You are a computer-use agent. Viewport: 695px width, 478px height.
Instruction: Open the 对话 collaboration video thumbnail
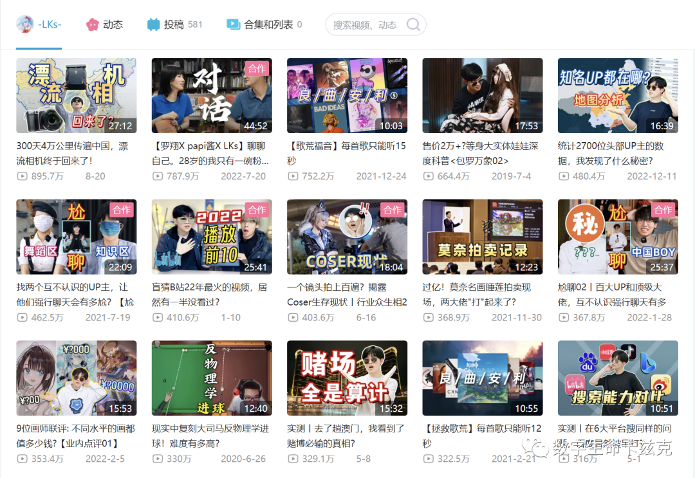212,95
